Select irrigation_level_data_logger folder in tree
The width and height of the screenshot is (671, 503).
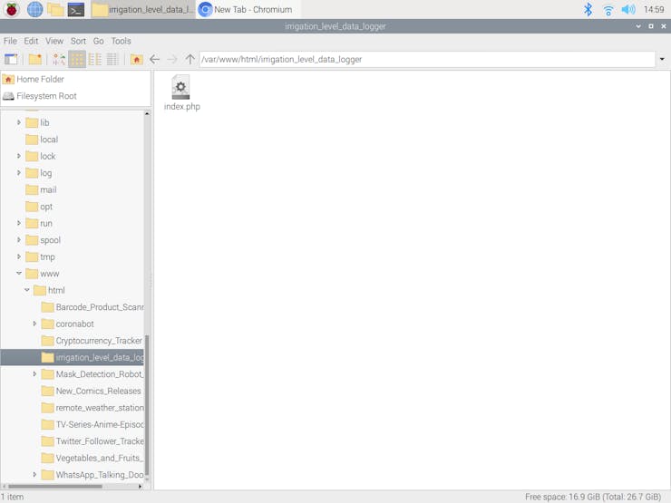(x=73, y=358)
